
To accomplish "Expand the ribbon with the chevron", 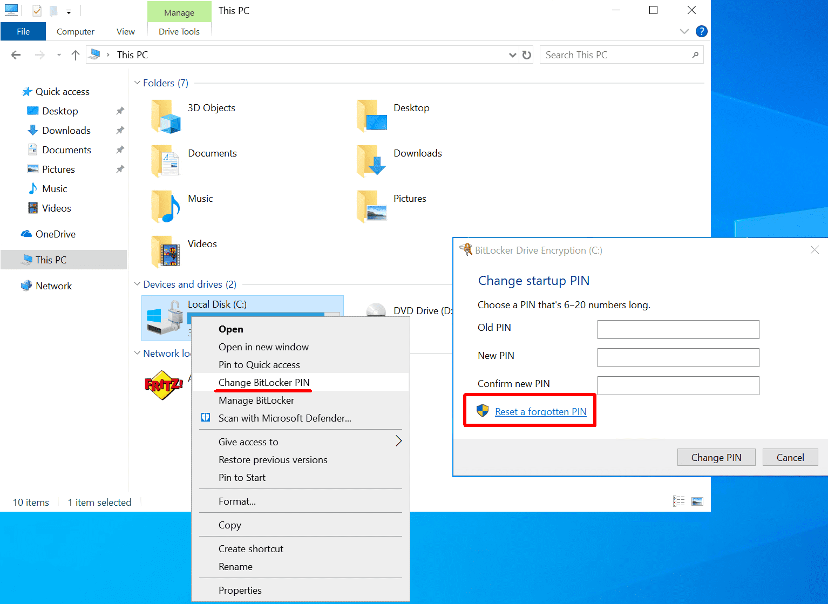I will click(x=684, y=31).
